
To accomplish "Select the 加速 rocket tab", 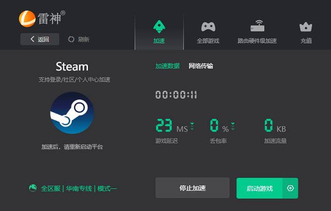I will [x=159, y=32].
